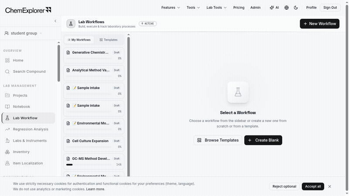Open the Search Compound page
Viewport: 349px width, 196px height.
pos(28,71)
